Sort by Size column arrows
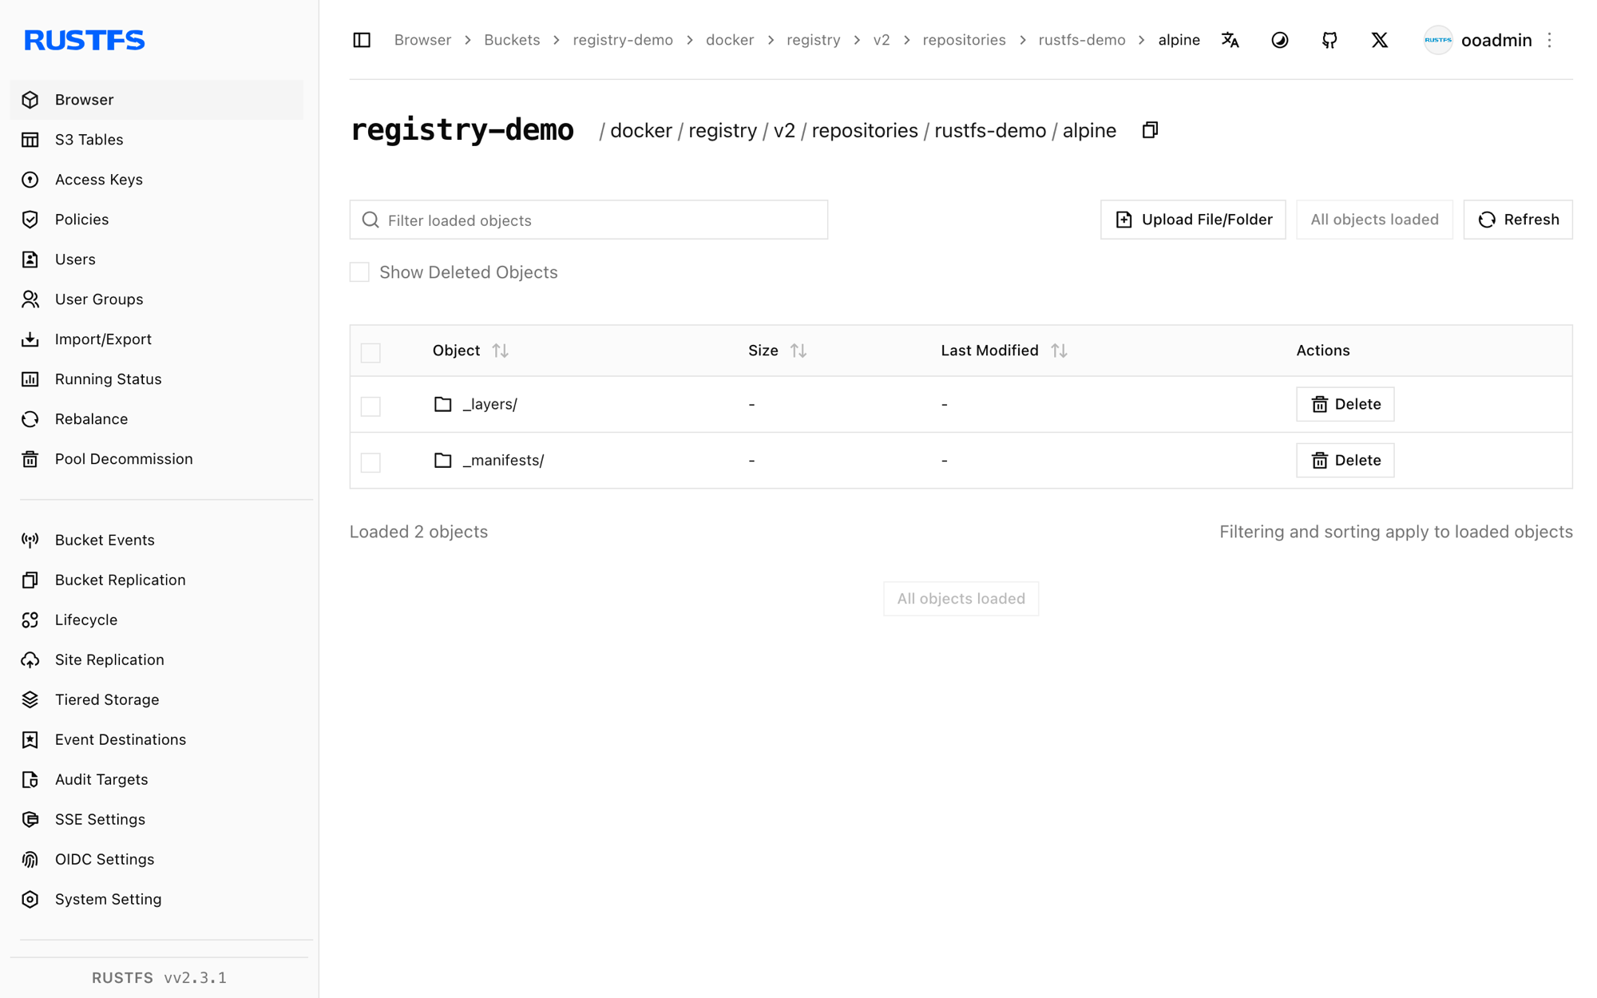The height and width of the screenshot is (998, 1597). pos(798,350)
